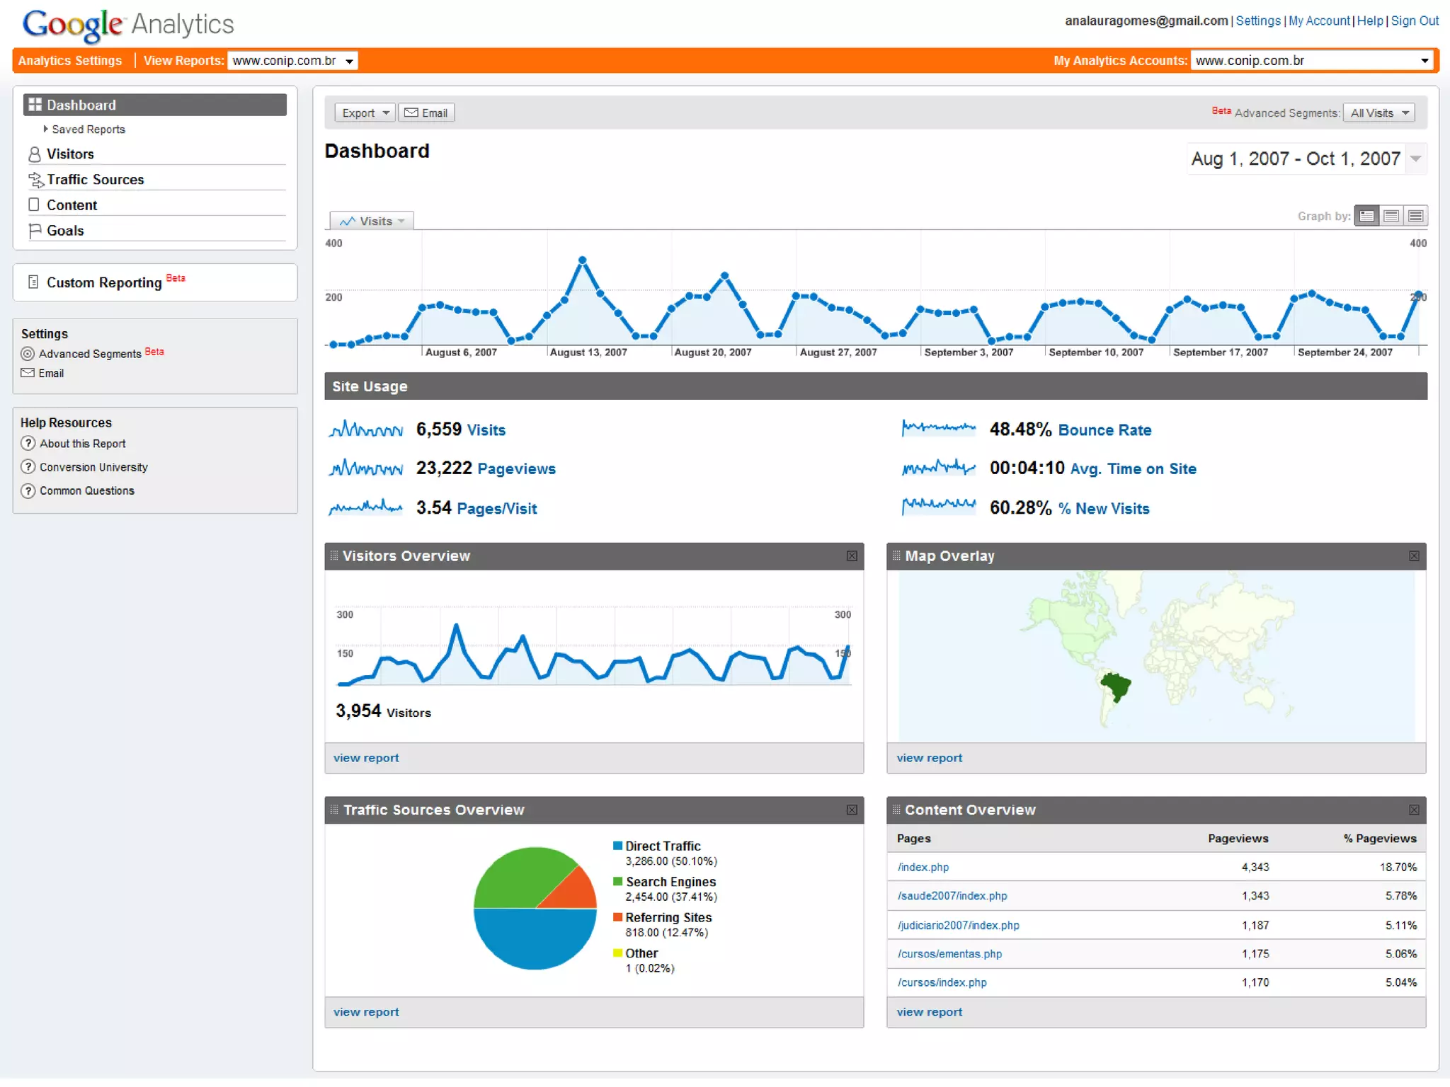Expand the date range Aug 1 - Oct 1 picker
The image size is (1450, 1087).
pos(1415,159)
